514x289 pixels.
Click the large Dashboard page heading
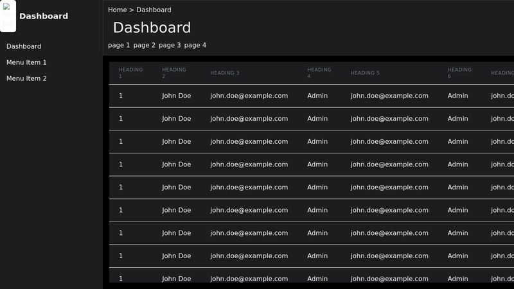tap(152, 28)
